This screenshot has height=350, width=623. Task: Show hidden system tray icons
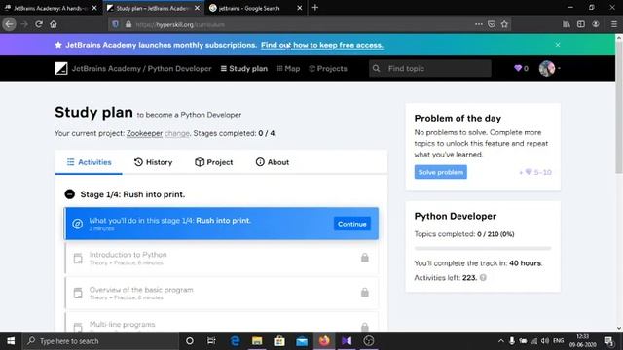501,341
